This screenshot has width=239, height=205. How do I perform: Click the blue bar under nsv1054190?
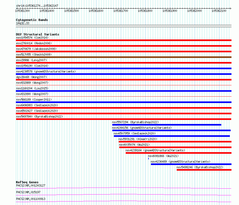coord(124,68)
